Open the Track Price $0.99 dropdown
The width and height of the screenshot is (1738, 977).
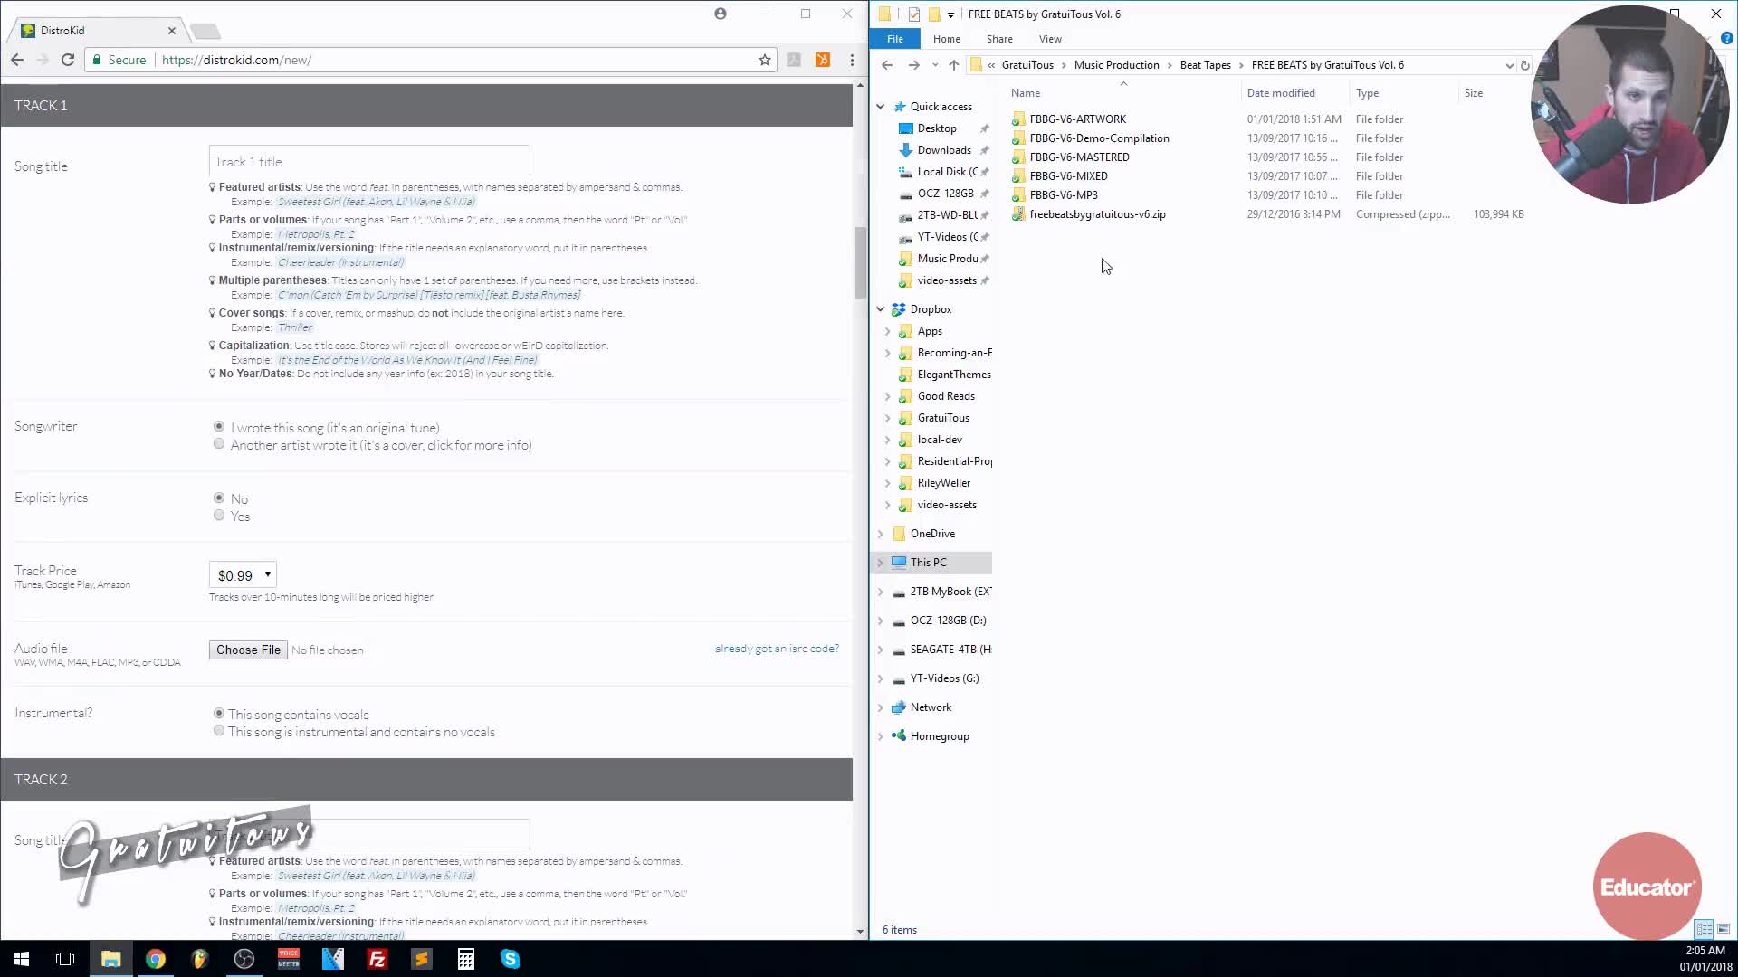(x=243, y=575)
